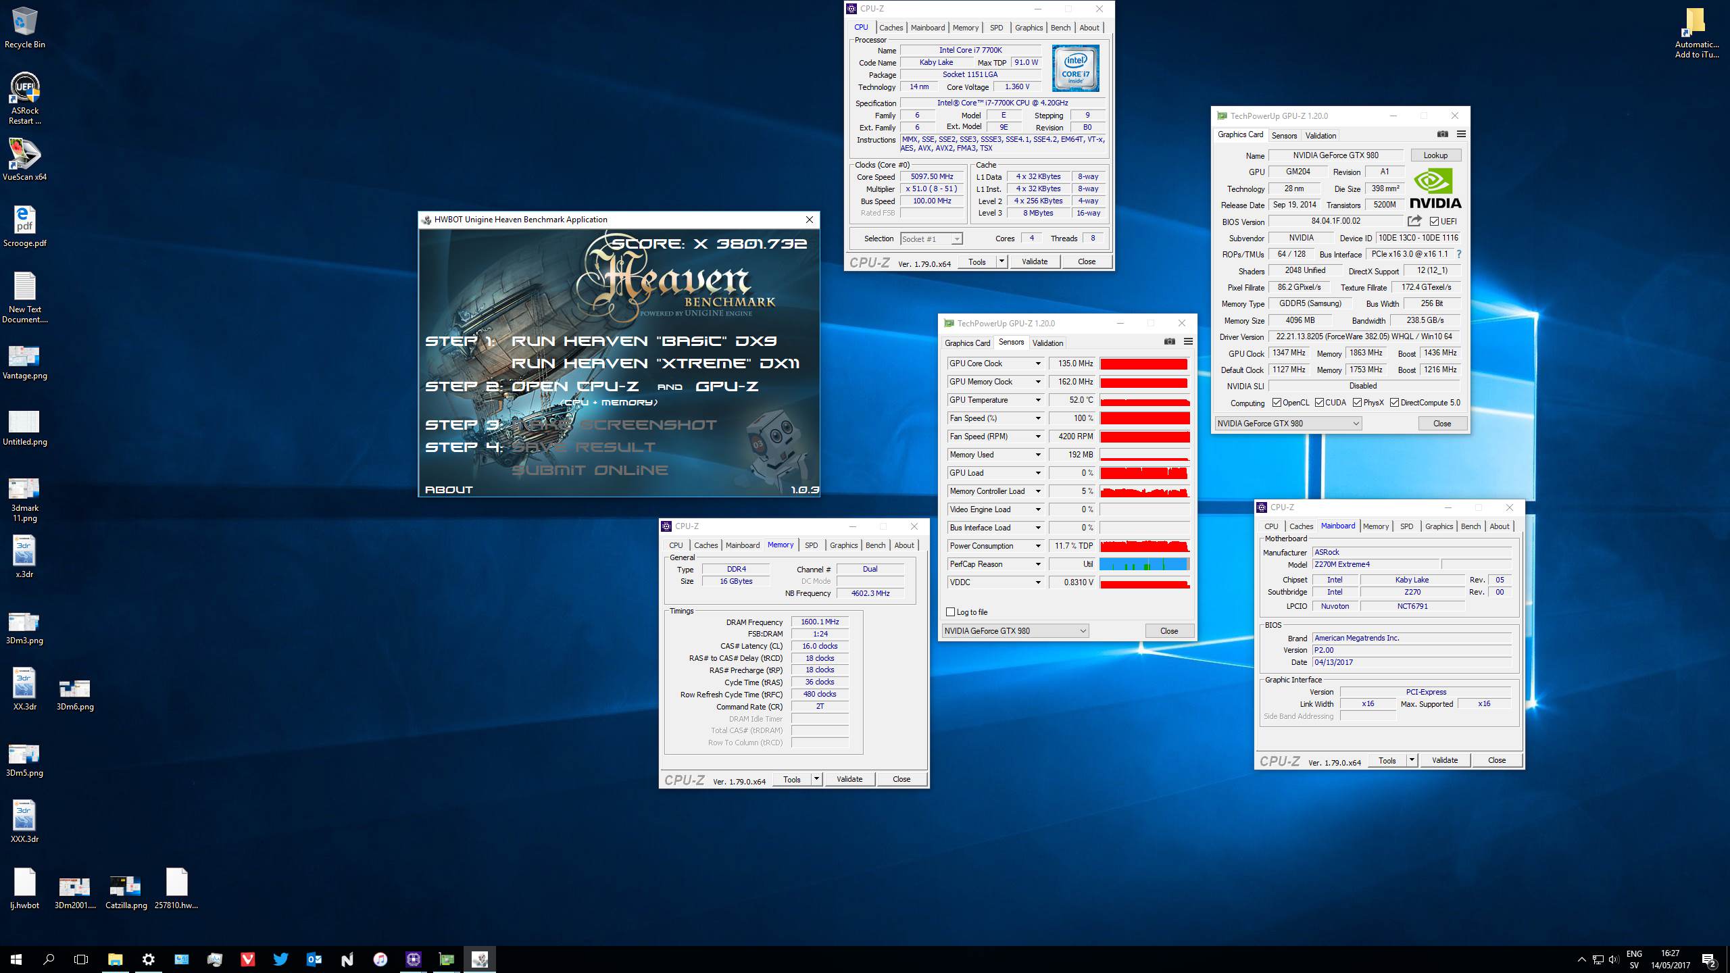The height and width of the screenshot is (973, 1730).
Task: Click the Intel Core i7 logo in CPU-Z
Action: [x=1075, y=68]
